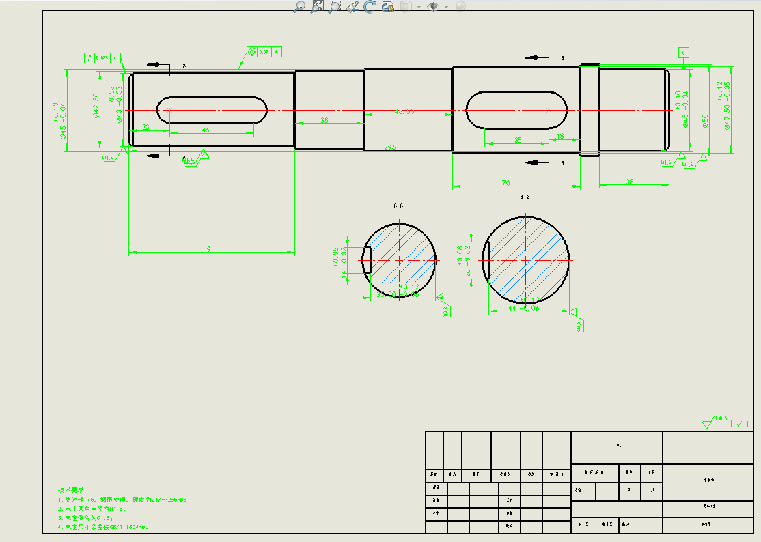Click the Zoom to Fit icon

coord(299,6)
